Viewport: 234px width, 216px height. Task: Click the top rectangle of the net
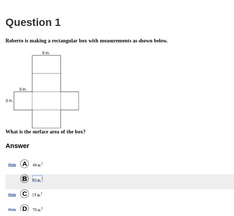[x=46, y=64]
